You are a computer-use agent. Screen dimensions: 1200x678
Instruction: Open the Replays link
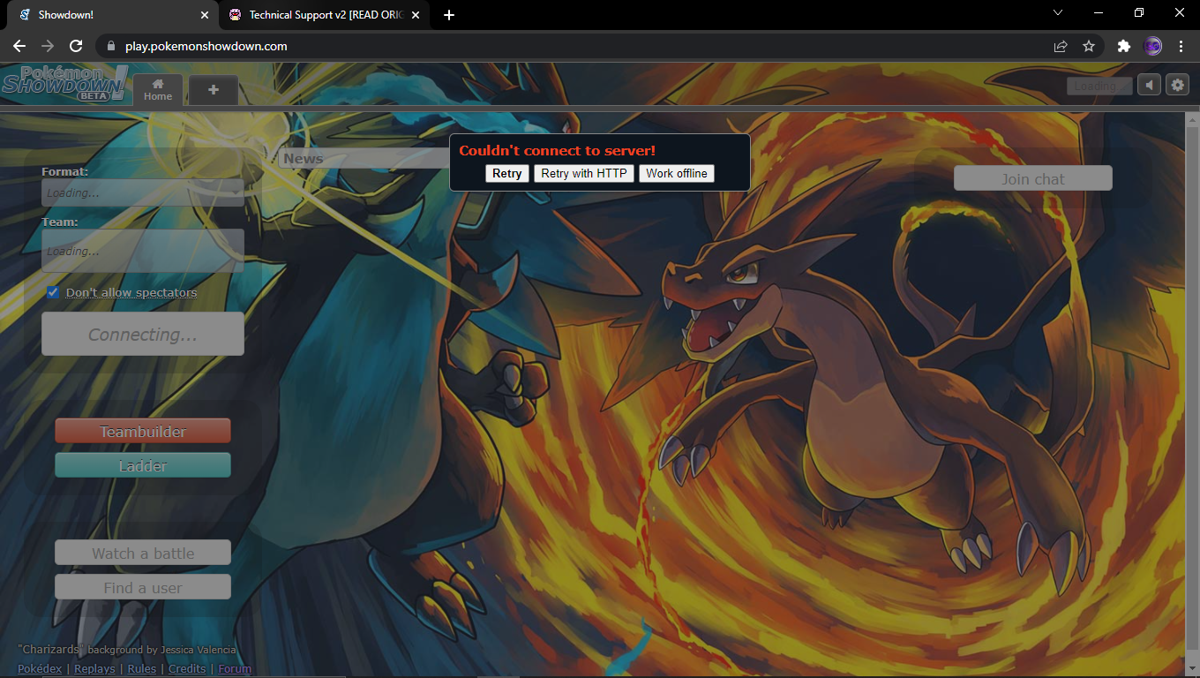94,668
